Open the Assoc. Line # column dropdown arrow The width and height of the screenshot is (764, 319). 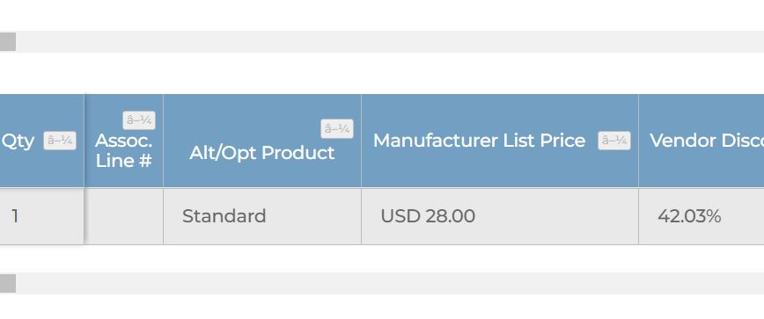(x=139, y=120)
